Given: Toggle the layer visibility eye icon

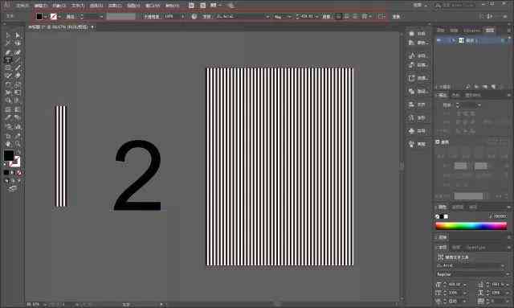Looking at the screenshot, I should point(439,40).
